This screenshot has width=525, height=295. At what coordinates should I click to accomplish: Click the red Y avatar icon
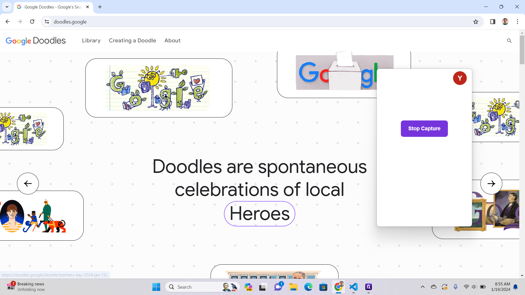tap(460, 78)
